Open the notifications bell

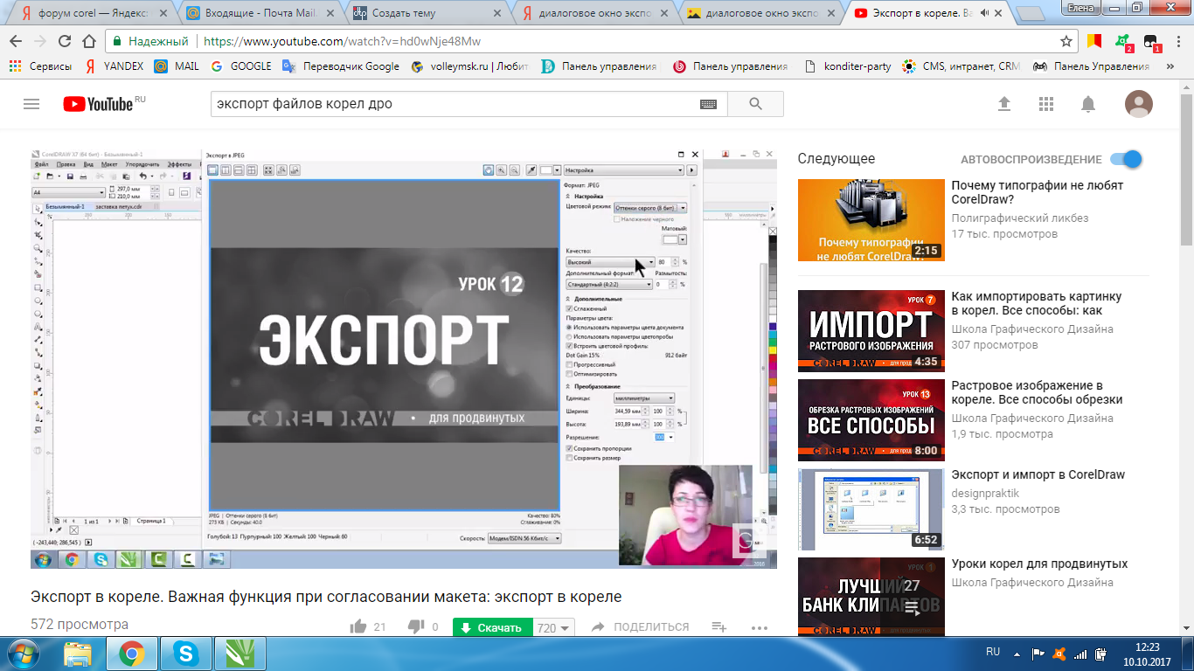(x=1088, y=104)
